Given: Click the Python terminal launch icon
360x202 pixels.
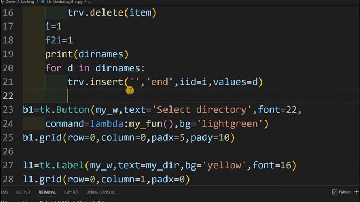Looking at the screenshot, I should (x=335, y=192).
